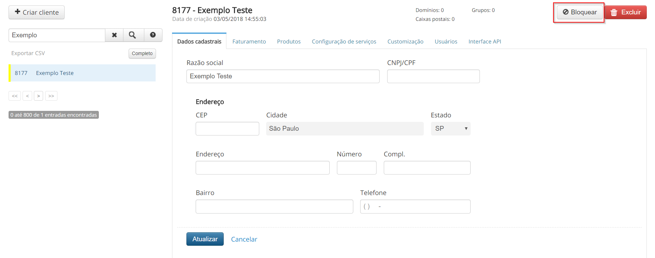This screenshot has height=258, width=655.
Task: Go to previous page arrow
Action: coord(27,96)
